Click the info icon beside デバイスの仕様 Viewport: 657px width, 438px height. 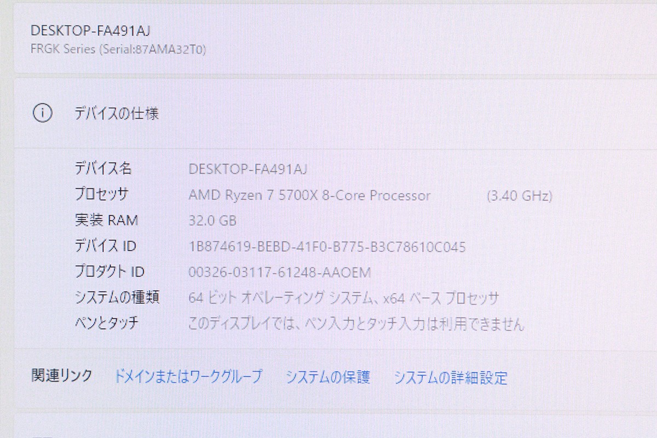[43, 113]
